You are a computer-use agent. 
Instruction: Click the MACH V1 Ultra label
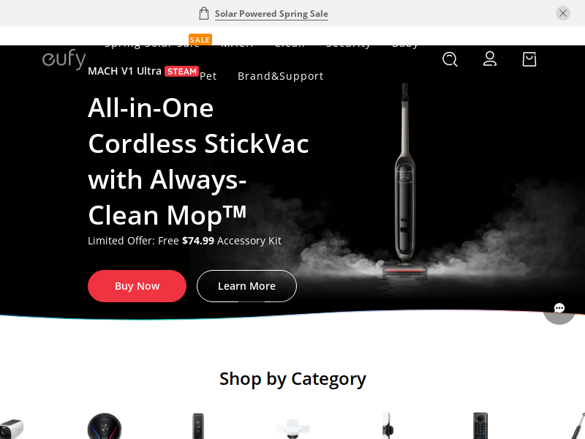(x=124, y=71)
